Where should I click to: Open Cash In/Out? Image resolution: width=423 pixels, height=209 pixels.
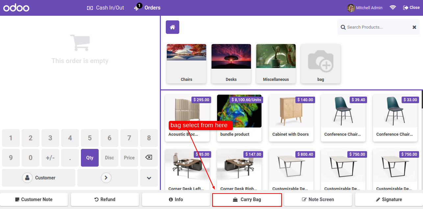coord(106,8)
